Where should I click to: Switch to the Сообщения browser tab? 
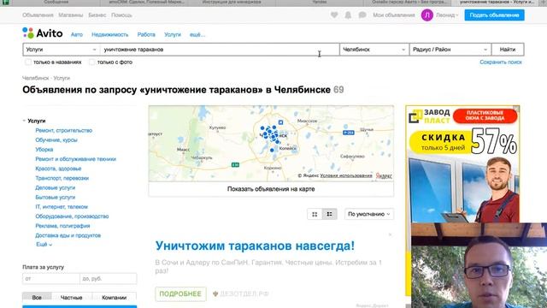[56, 3]
